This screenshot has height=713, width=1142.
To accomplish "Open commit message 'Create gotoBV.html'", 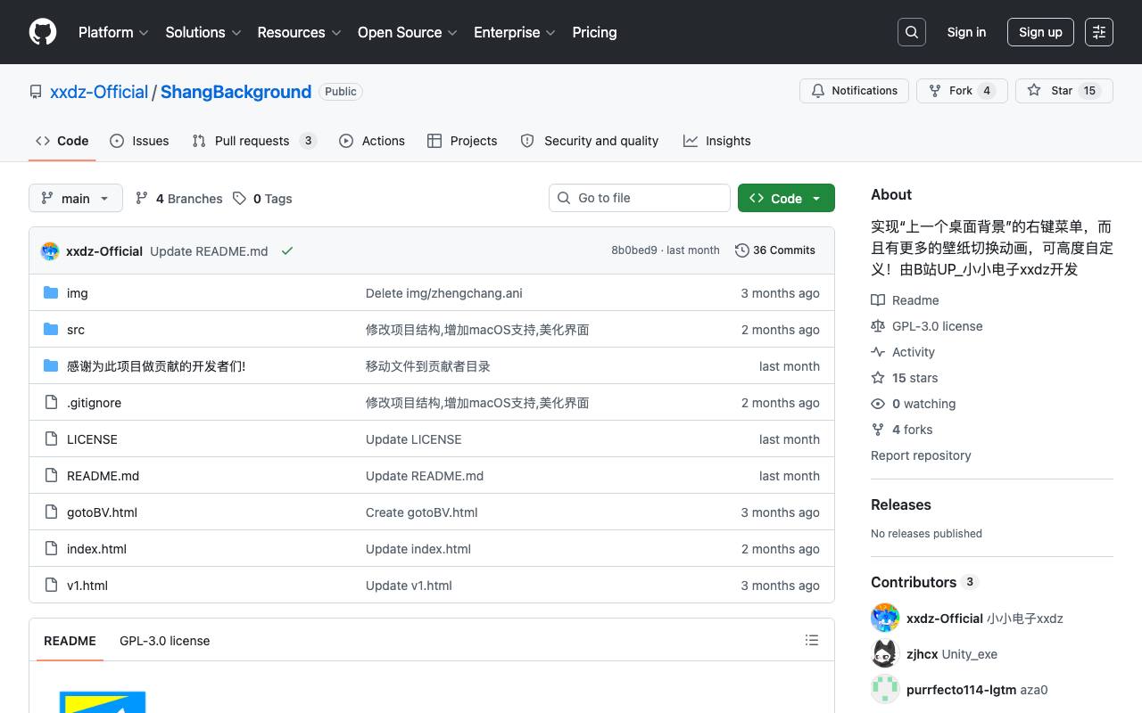I will 422,512.
